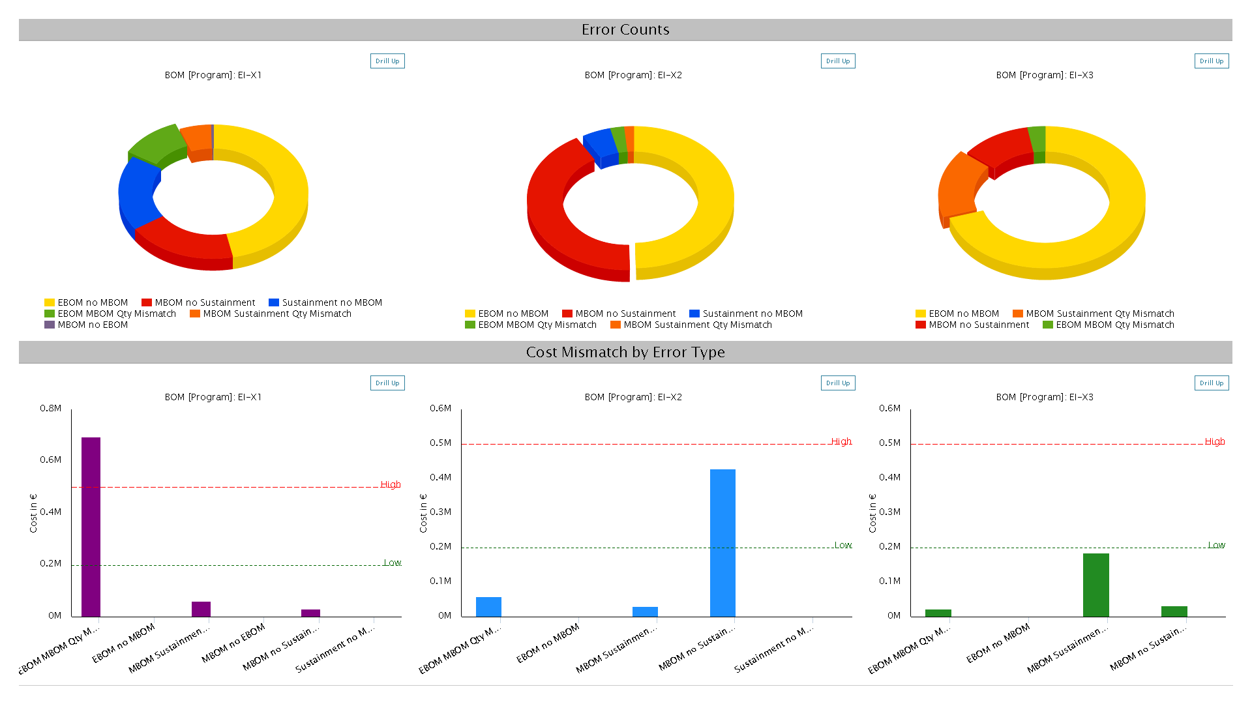Click the High threshold label in EI-X2 chart
The image size is (1252, 704).
[841, 441]
